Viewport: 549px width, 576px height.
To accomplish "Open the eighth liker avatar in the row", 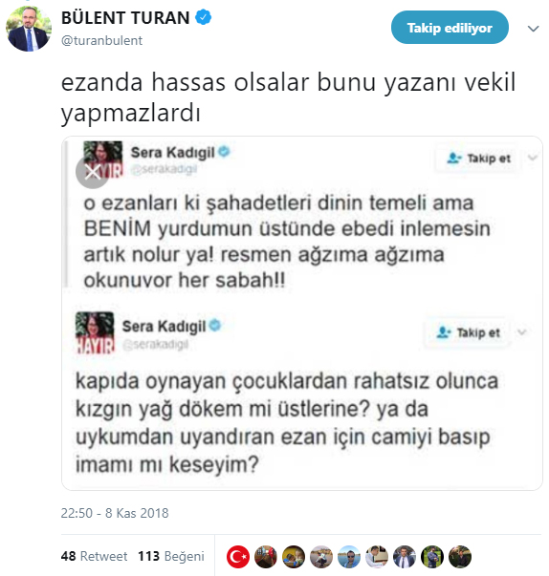I will tap(432, 557).
